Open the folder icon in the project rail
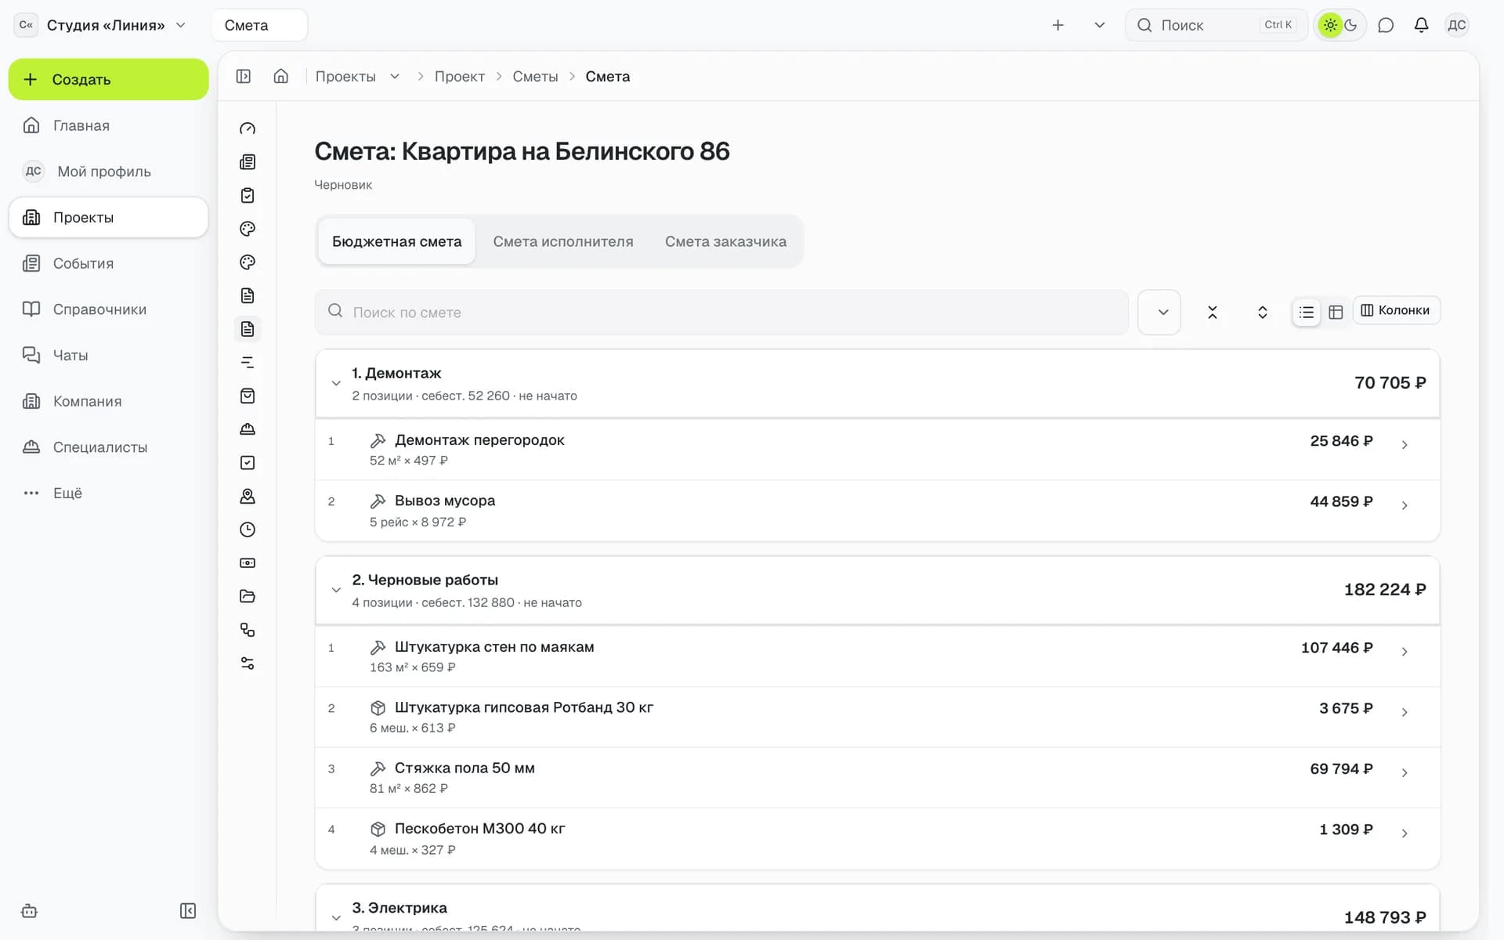1504x940 pixels. (248, 596)
